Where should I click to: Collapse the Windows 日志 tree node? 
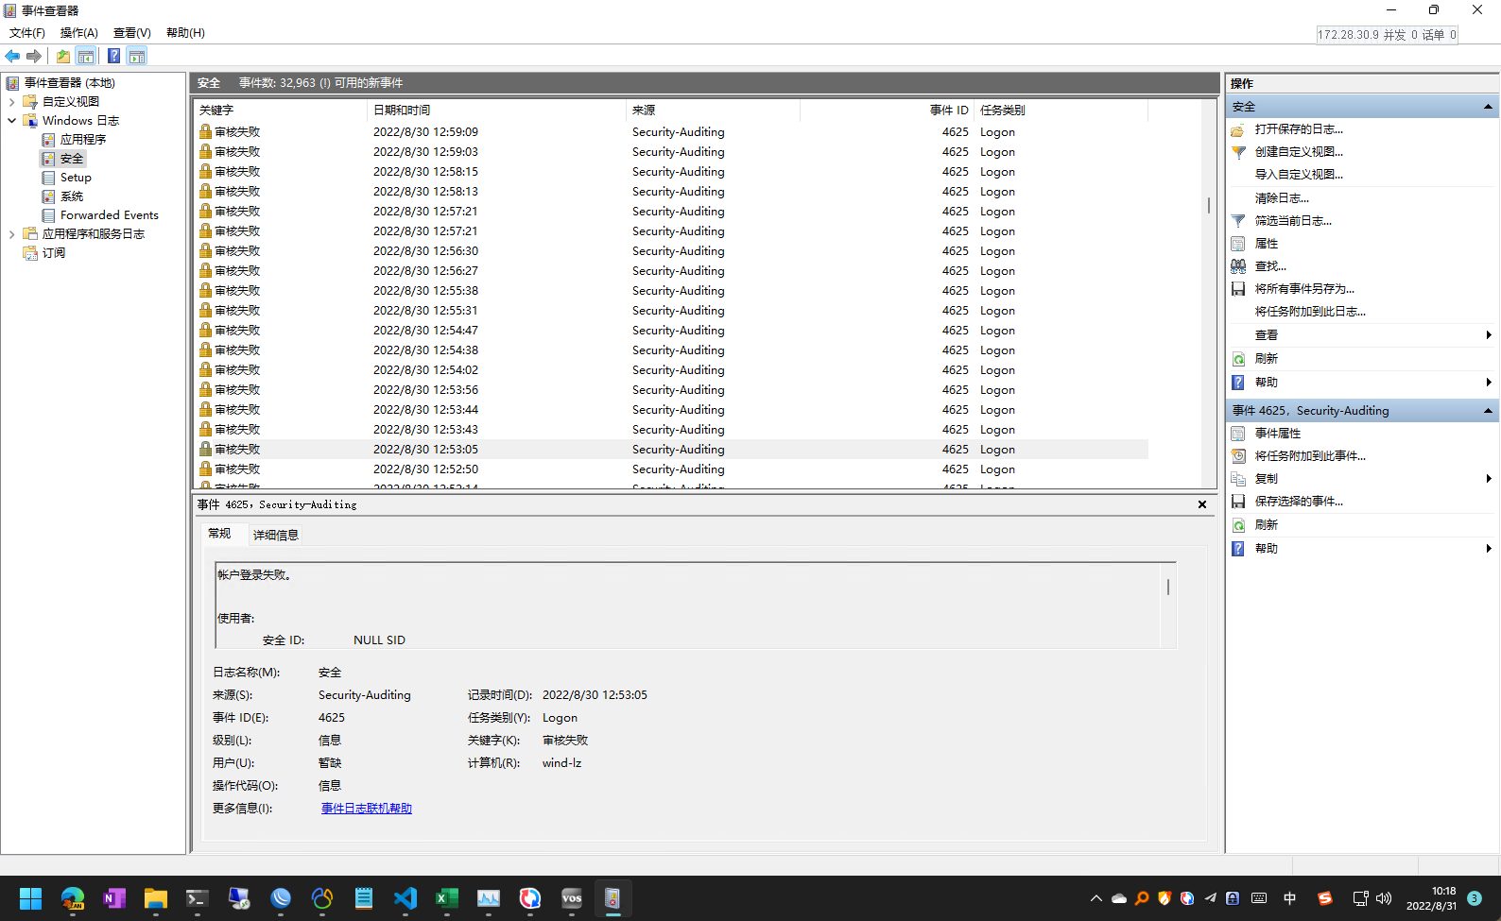click(x=11, y=121)
